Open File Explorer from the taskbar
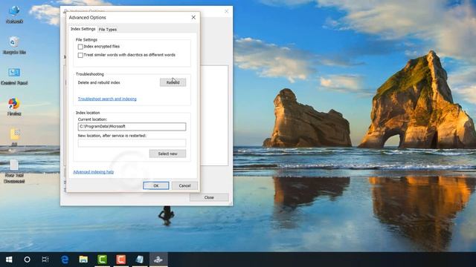Screen dimensions: 476x267 click(x=83, y=260)
